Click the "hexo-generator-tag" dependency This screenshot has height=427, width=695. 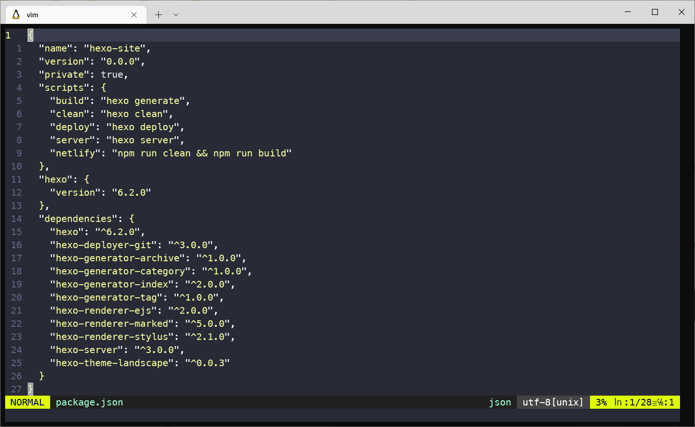point(106,297)
